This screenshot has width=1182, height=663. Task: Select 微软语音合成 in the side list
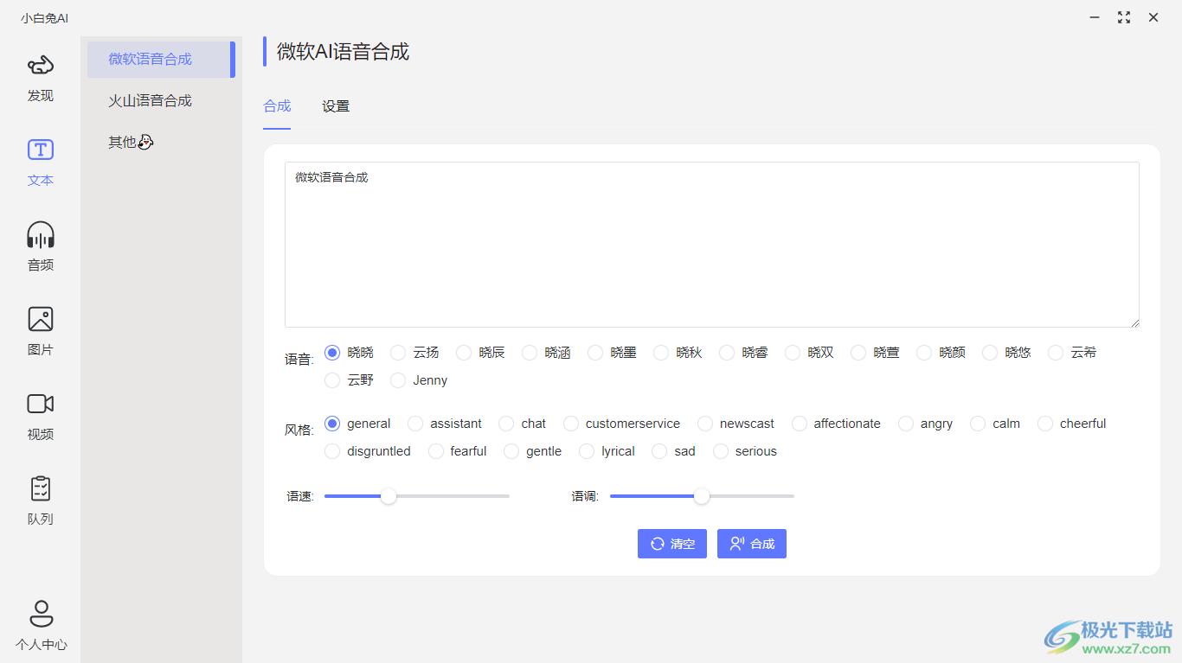(161, 60)
